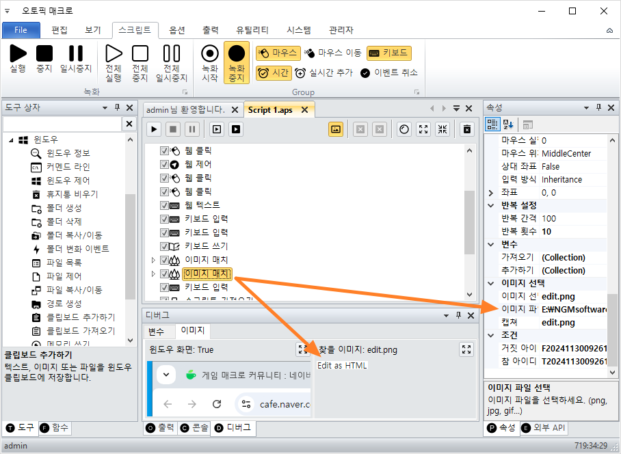Toggle the 마우스 이동 recording option
Image resolution: width=621 pixels, height=454 pixels.
(333, 53)
